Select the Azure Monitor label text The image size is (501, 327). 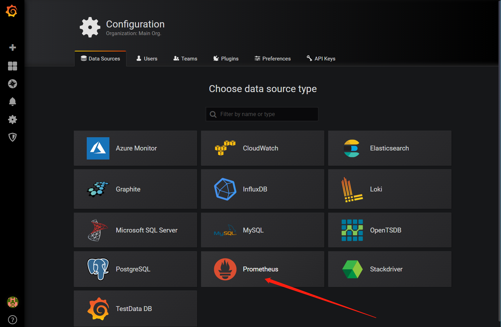click(x=136, y=148)
